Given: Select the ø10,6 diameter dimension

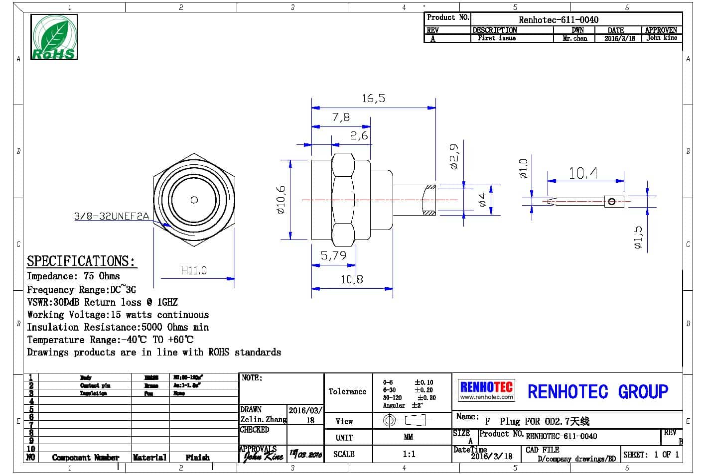Looking at the screenshot, I should pyautogui.click(x=282, y=200).
